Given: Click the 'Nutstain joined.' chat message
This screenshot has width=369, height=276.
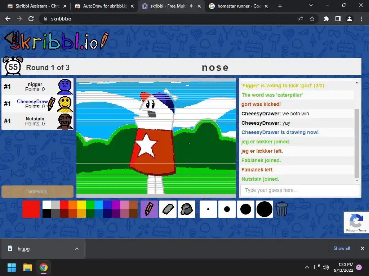Looking at the screenshot, I should [x=260, y=179].
